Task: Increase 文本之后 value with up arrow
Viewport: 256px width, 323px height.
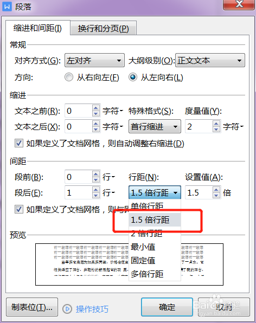Action: click(96, 123)
